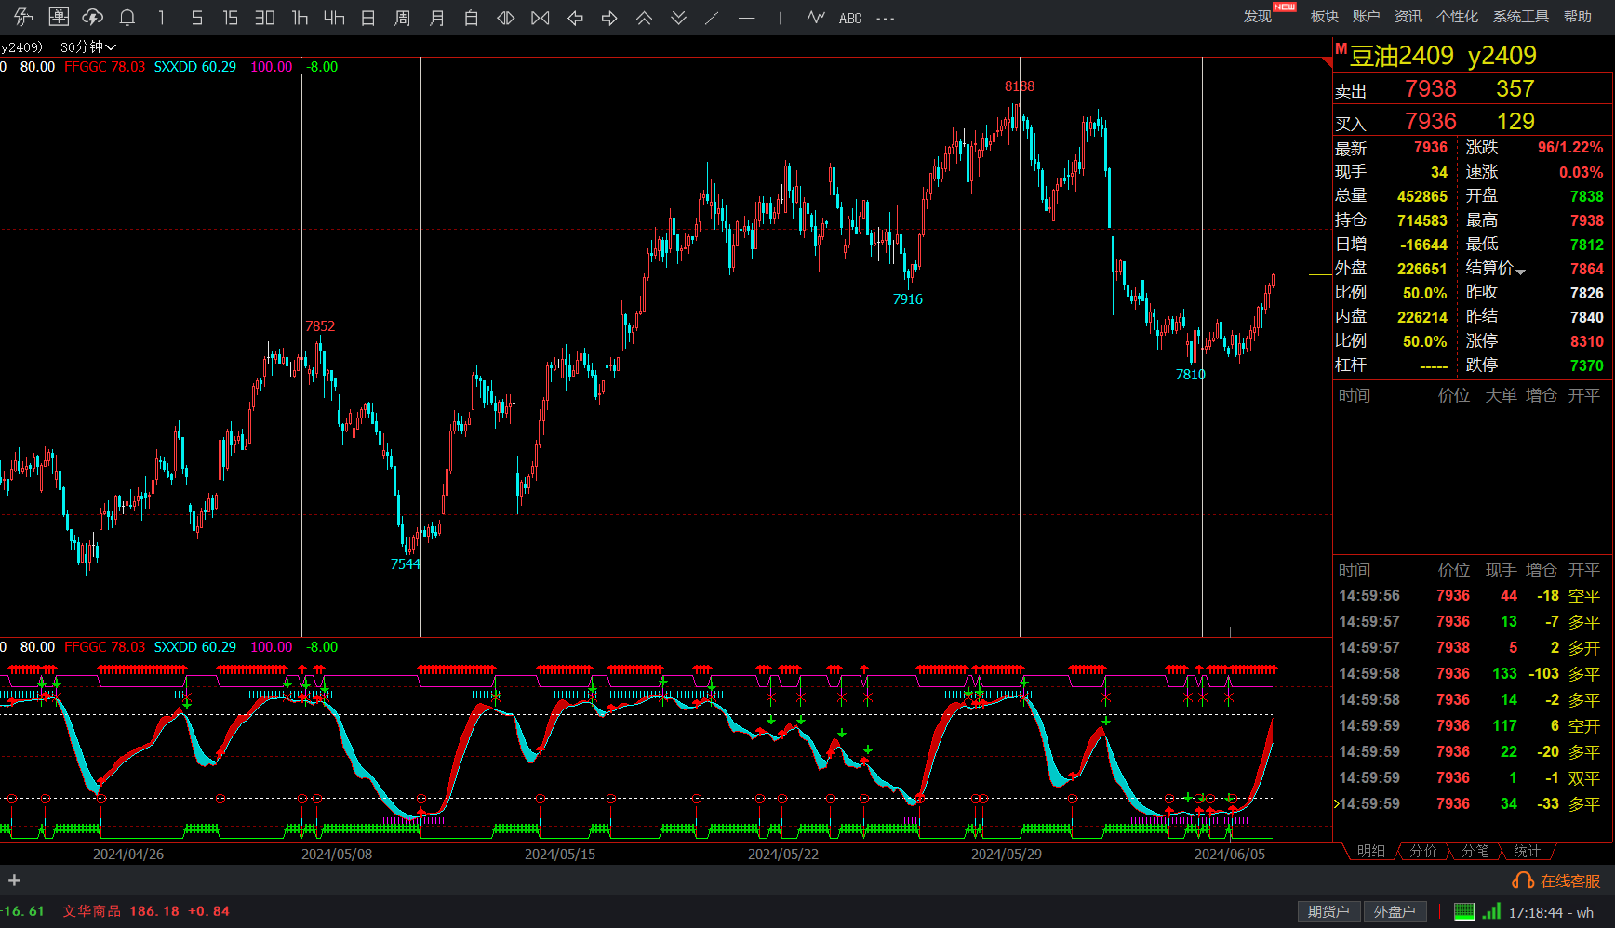Click the expand K-line width icon
The width and height of the screenshot is (1615, 928).
click(506, 17)
